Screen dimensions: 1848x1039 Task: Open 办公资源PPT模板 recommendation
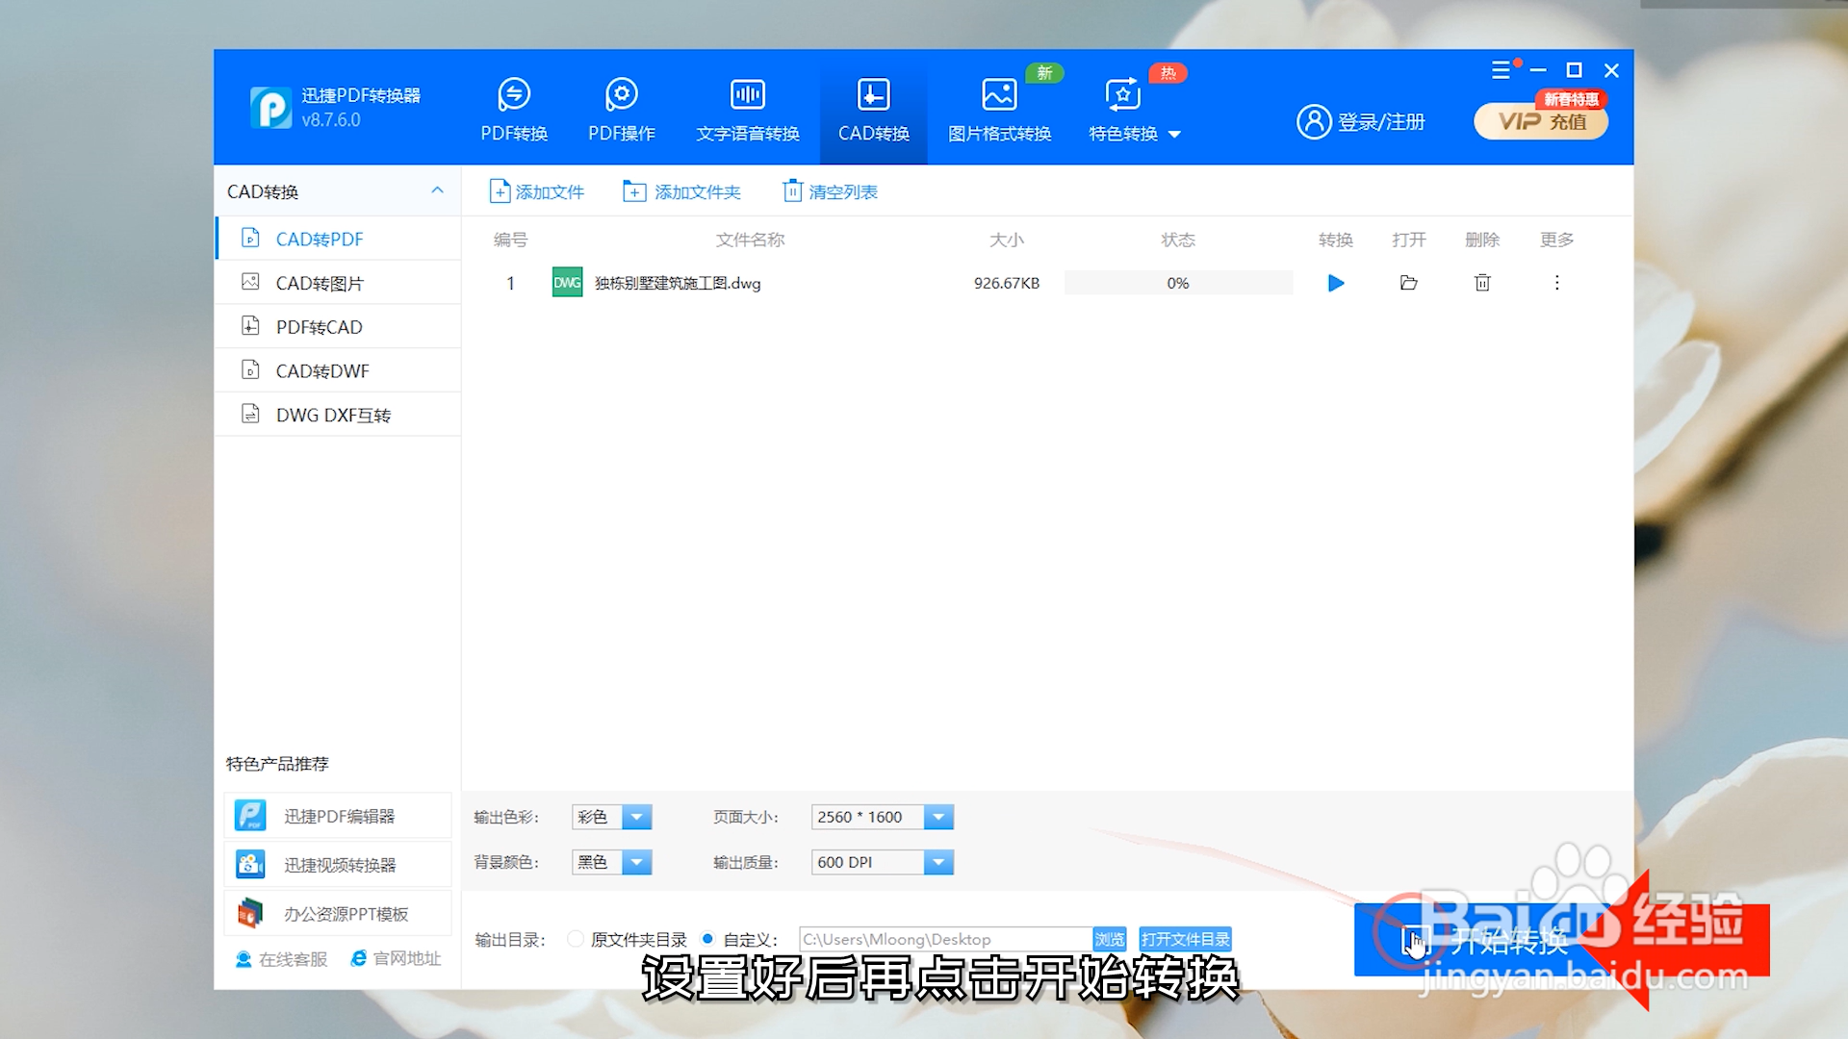(338, 913)
